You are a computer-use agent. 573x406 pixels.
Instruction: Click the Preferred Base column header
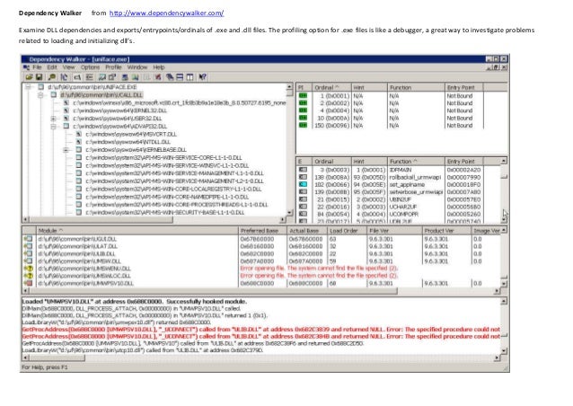click(x=262, y=231)
